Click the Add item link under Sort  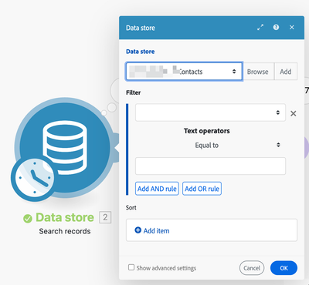click(156, 231)
